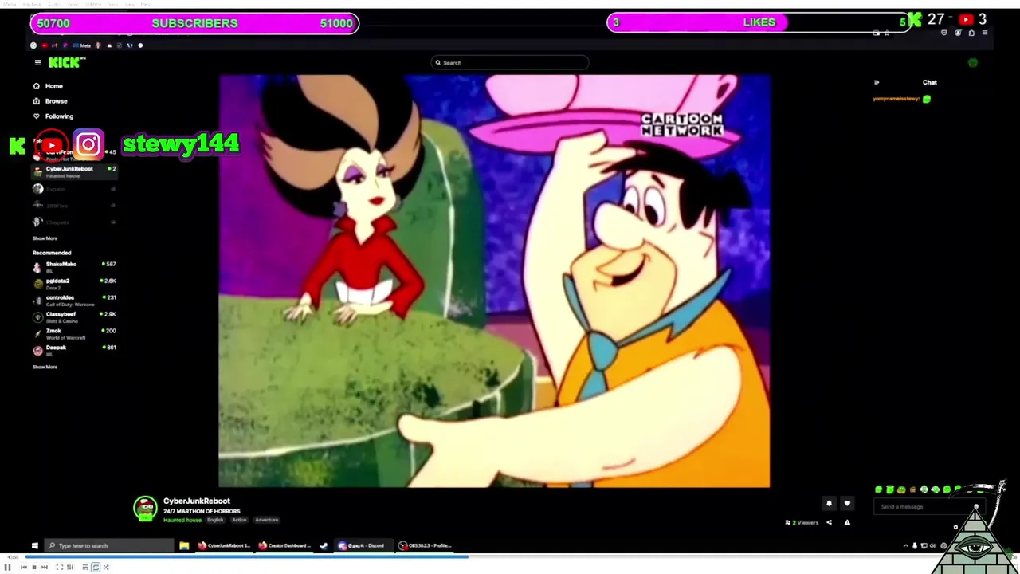Click the share icon beside the viewers count
Image resolution: width=1020 pixels, height=574 pixels.
(829, 522)
